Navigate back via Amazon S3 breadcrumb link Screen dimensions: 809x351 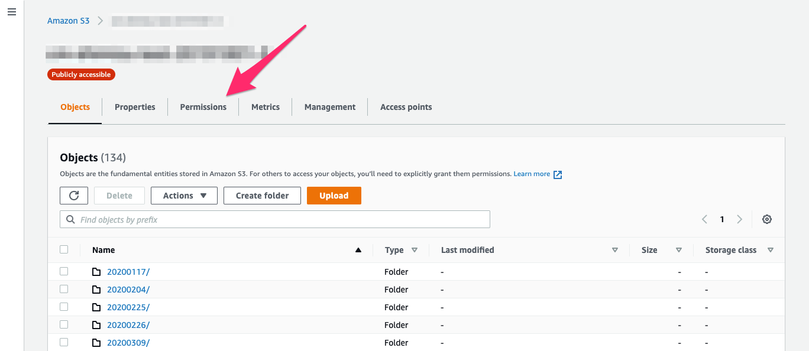click(68, 20)
